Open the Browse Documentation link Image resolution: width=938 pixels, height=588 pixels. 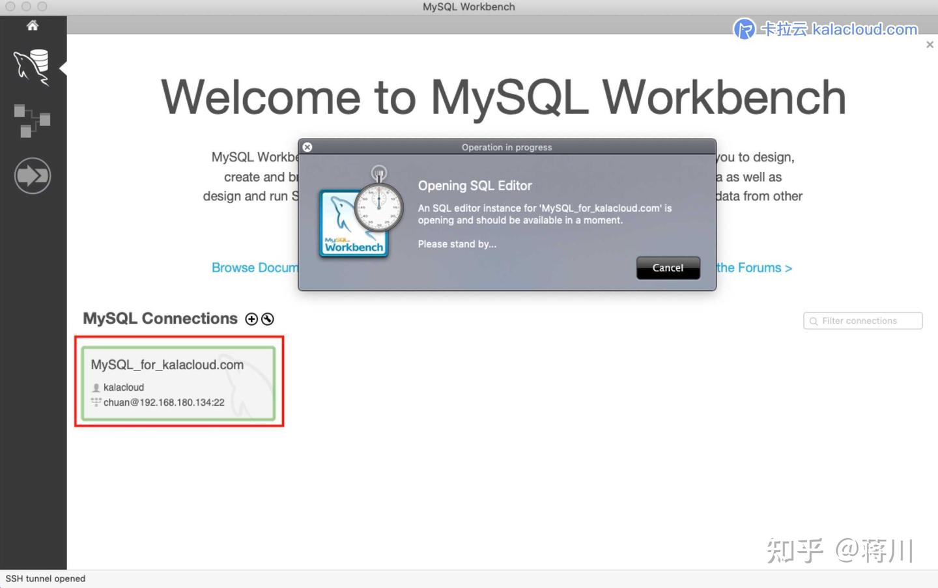tap(254, 268)
